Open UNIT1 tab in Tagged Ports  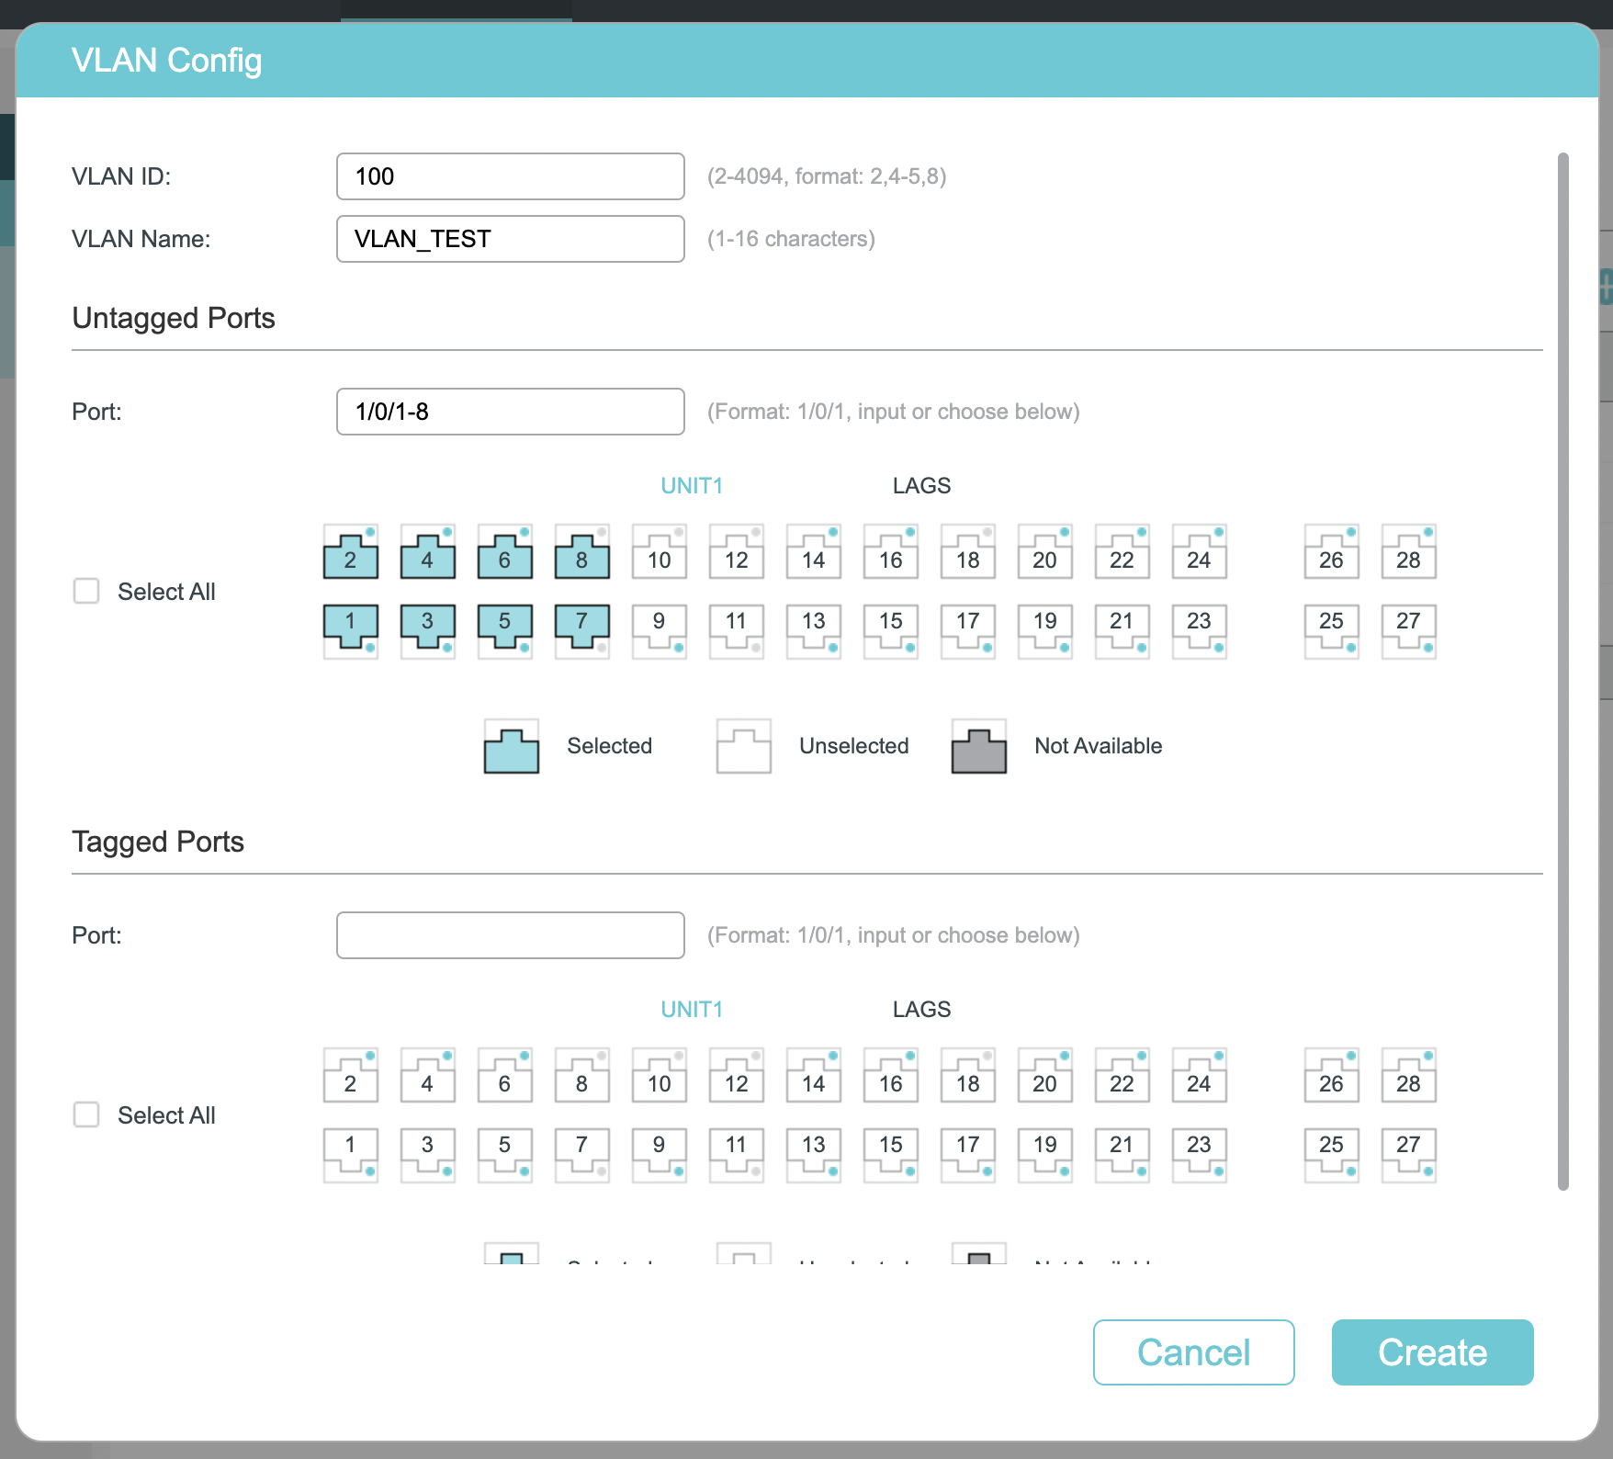point(692,1010)
